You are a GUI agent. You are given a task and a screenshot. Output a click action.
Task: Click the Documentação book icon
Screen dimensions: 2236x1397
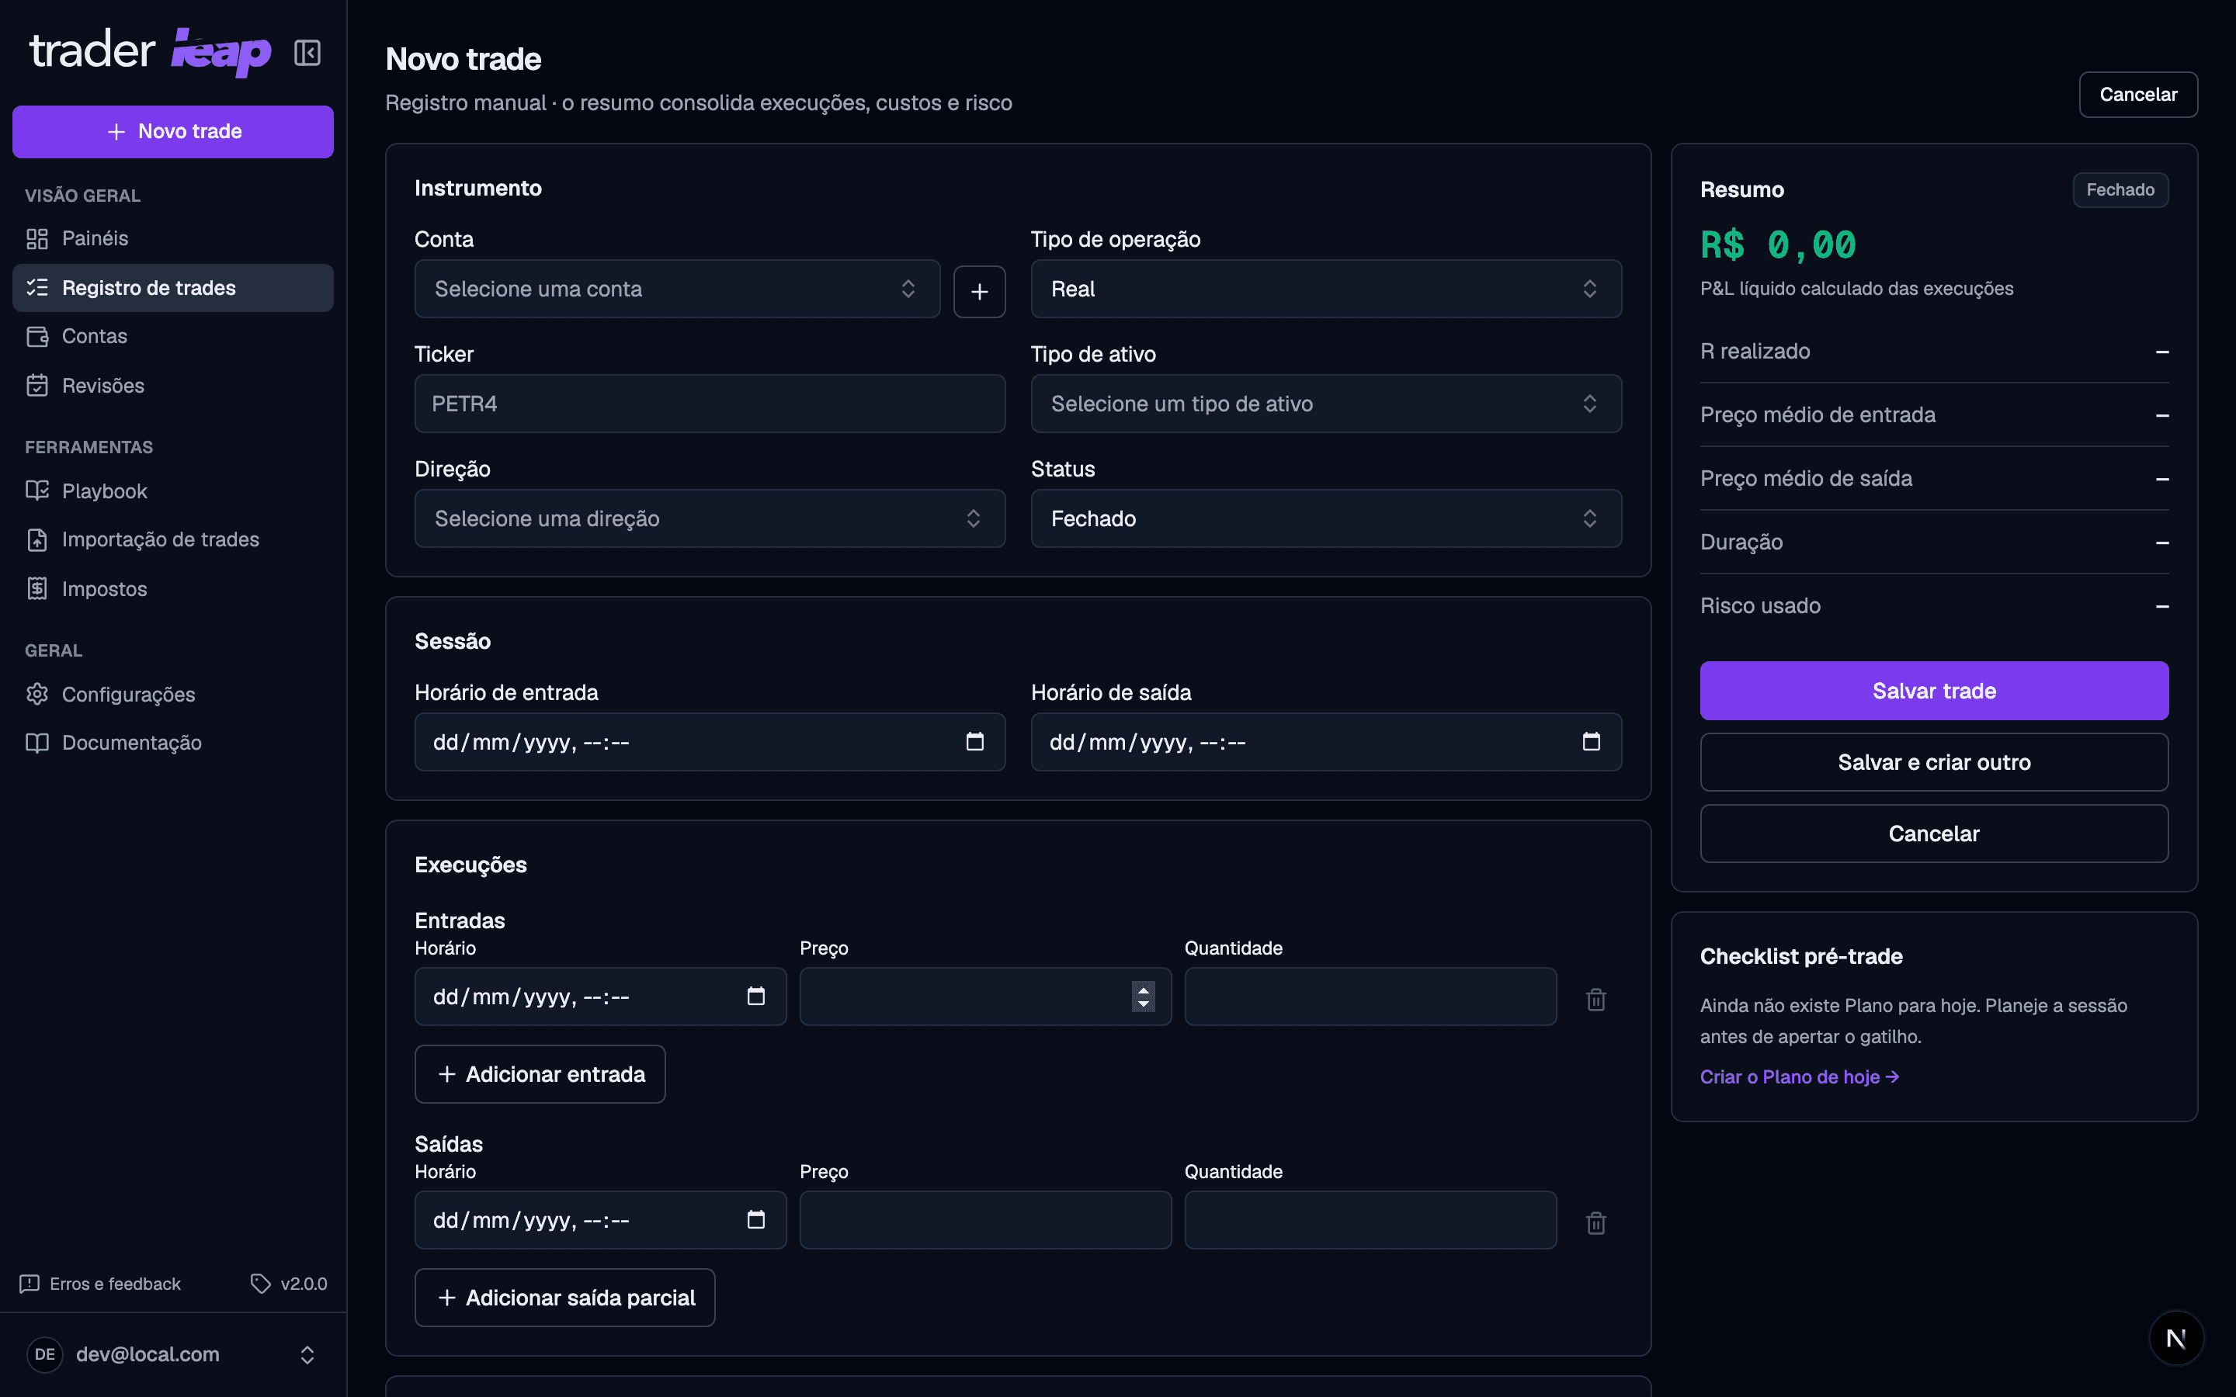37,743
